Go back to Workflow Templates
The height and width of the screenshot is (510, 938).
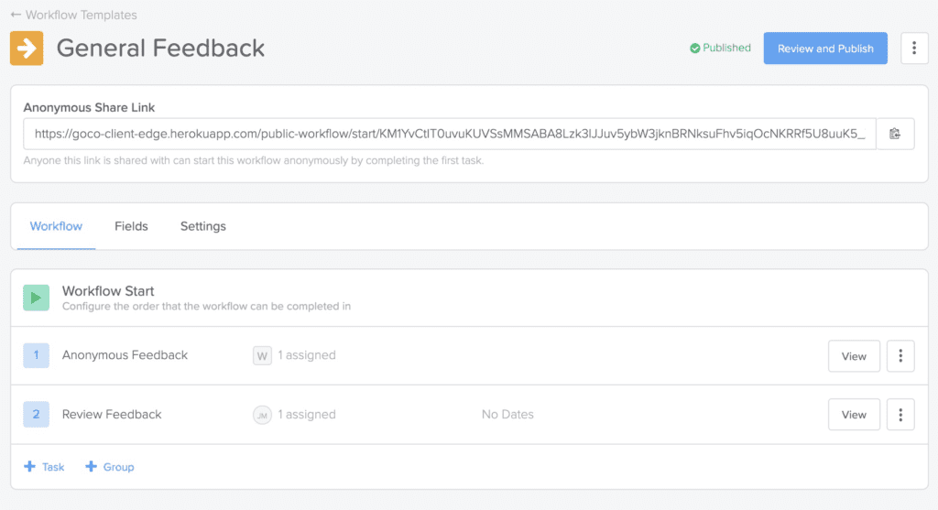pos(73,15)
